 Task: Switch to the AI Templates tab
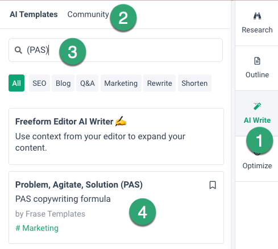[34, 14]
